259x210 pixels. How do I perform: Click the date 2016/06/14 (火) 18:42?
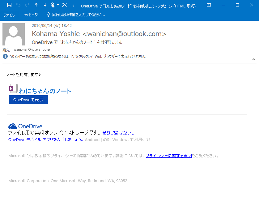click(x=52, y=25)
